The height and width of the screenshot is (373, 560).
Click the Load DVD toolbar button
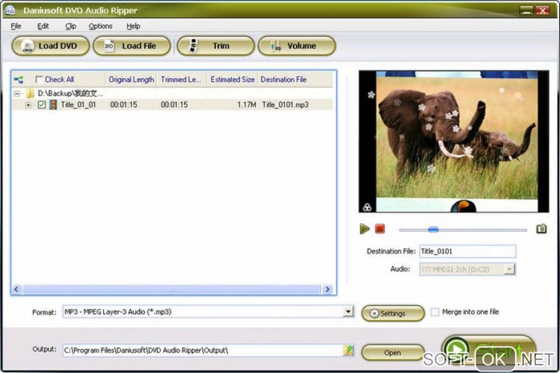pos(51,46)
